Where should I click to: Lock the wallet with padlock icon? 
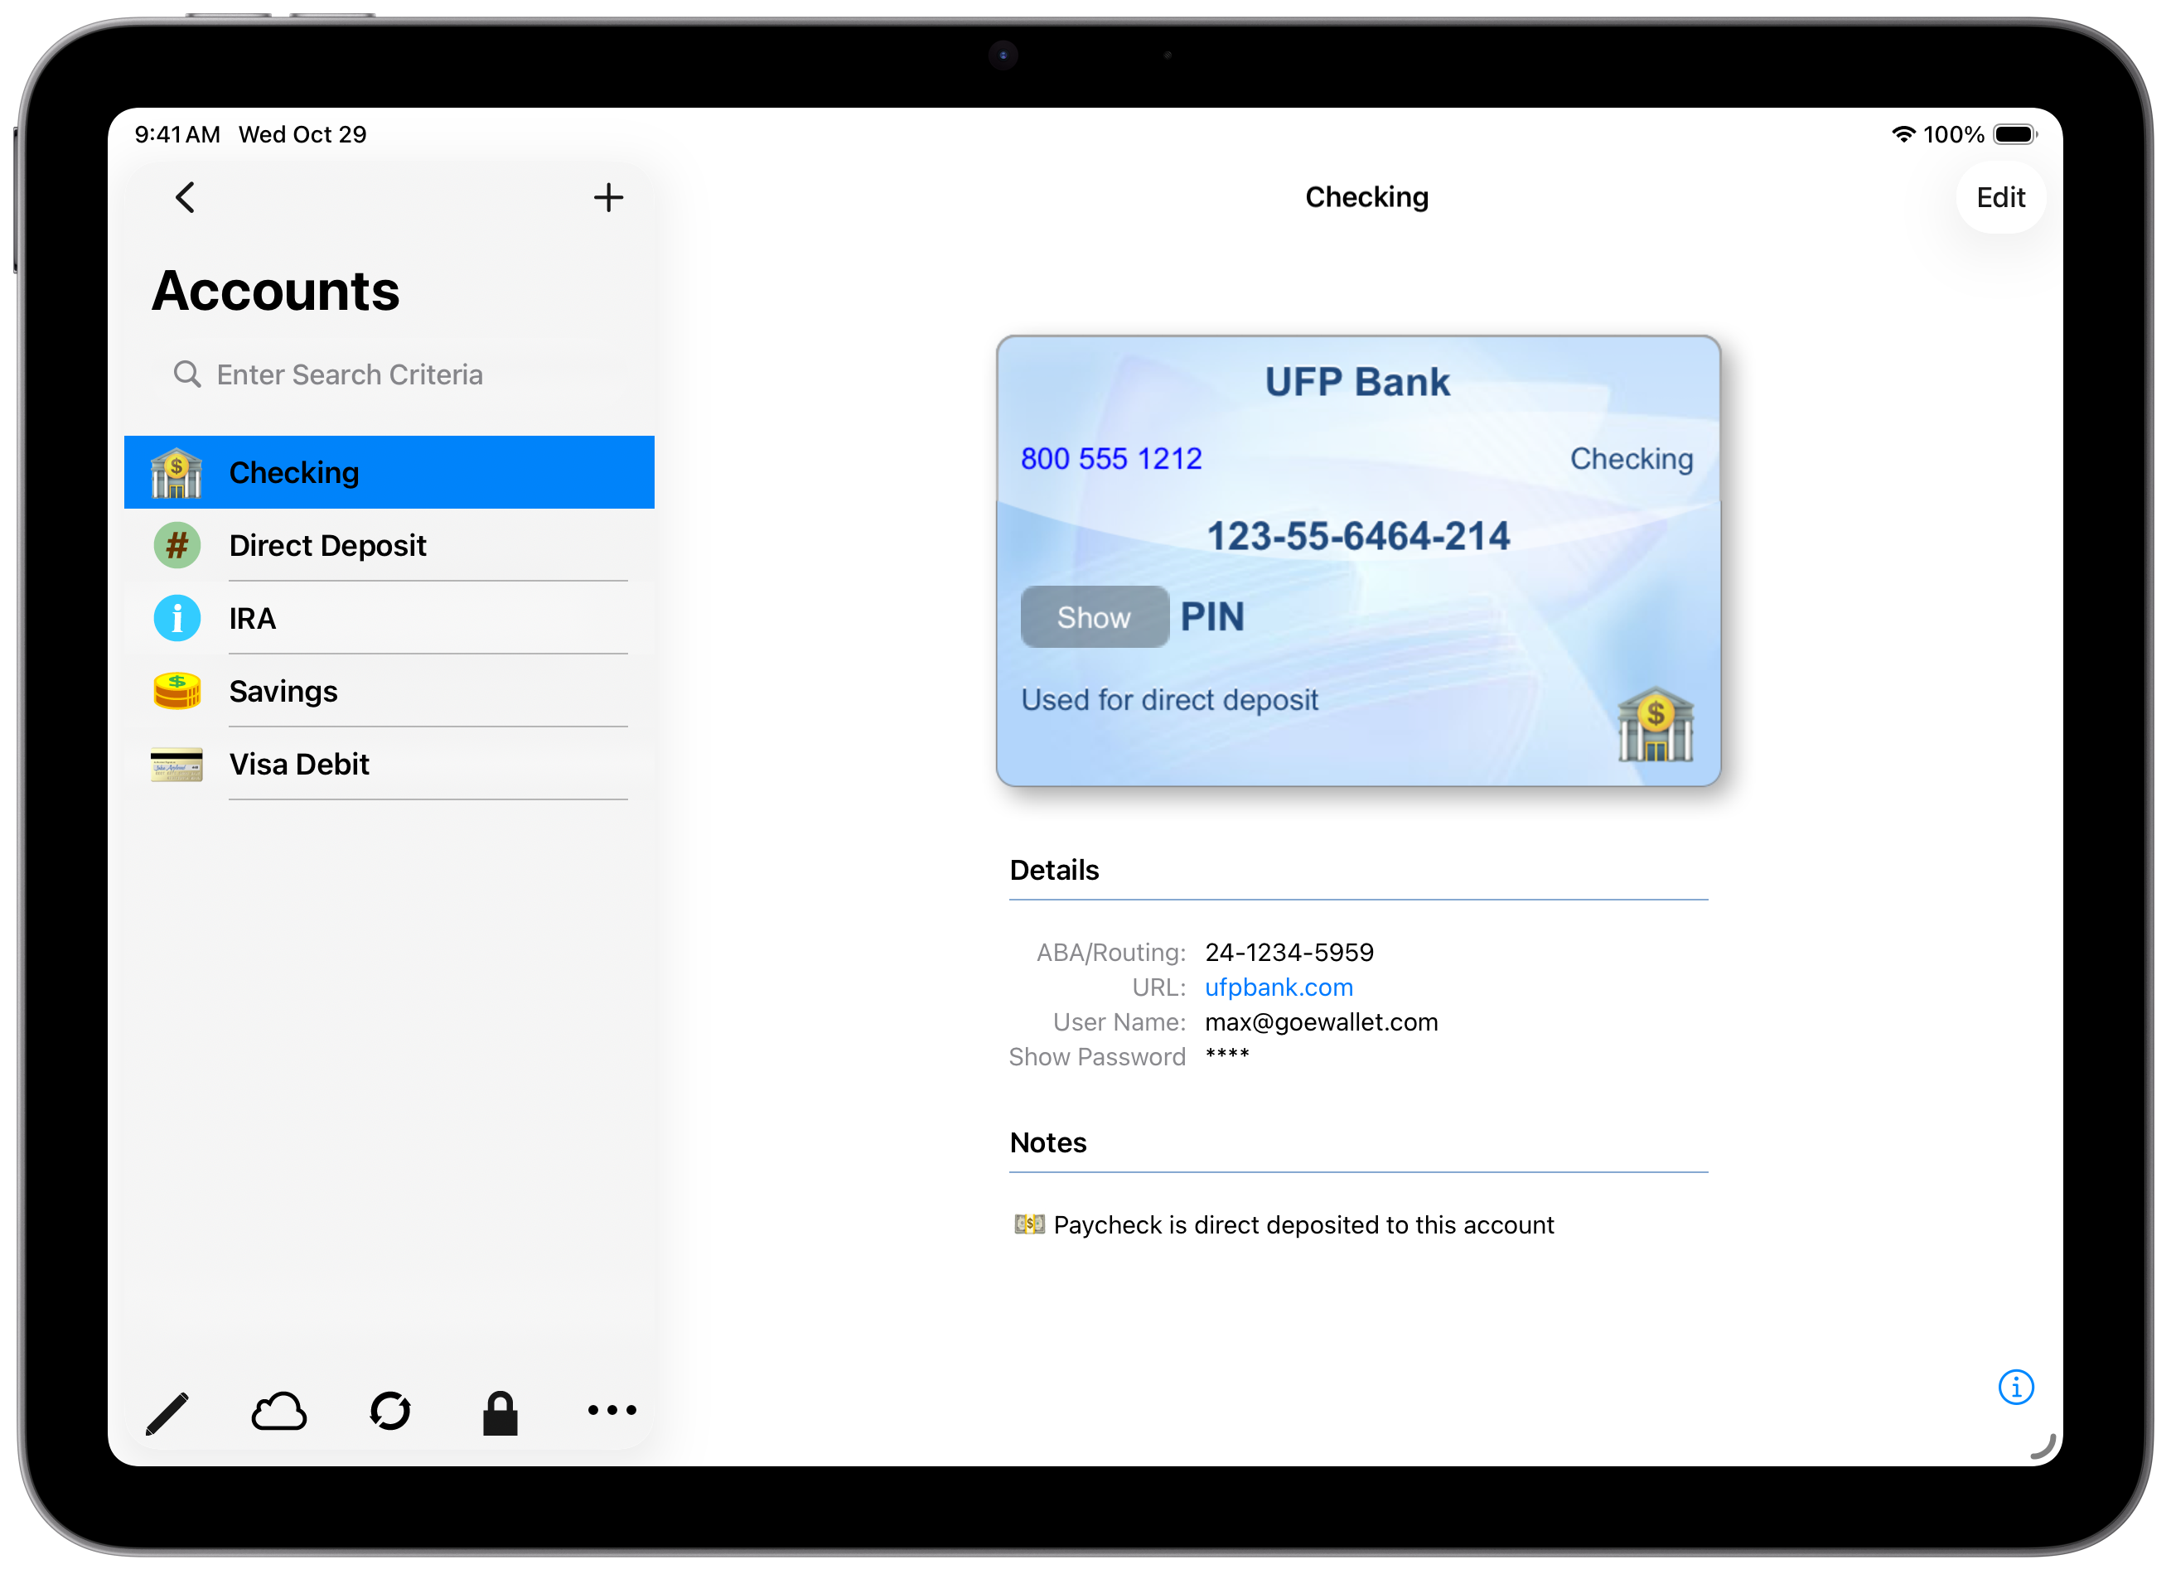500,1412
